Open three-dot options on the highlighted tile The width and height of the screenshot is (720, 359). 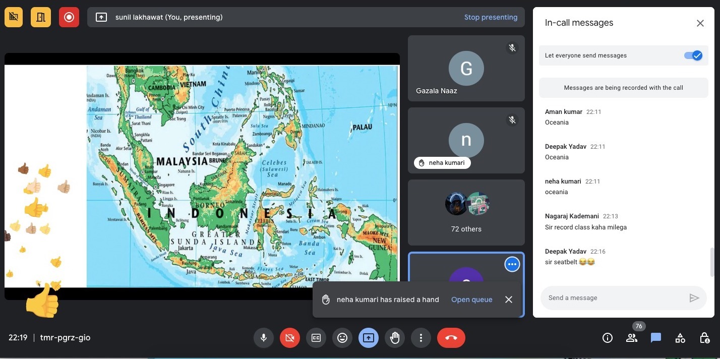[x=512, y=264]
